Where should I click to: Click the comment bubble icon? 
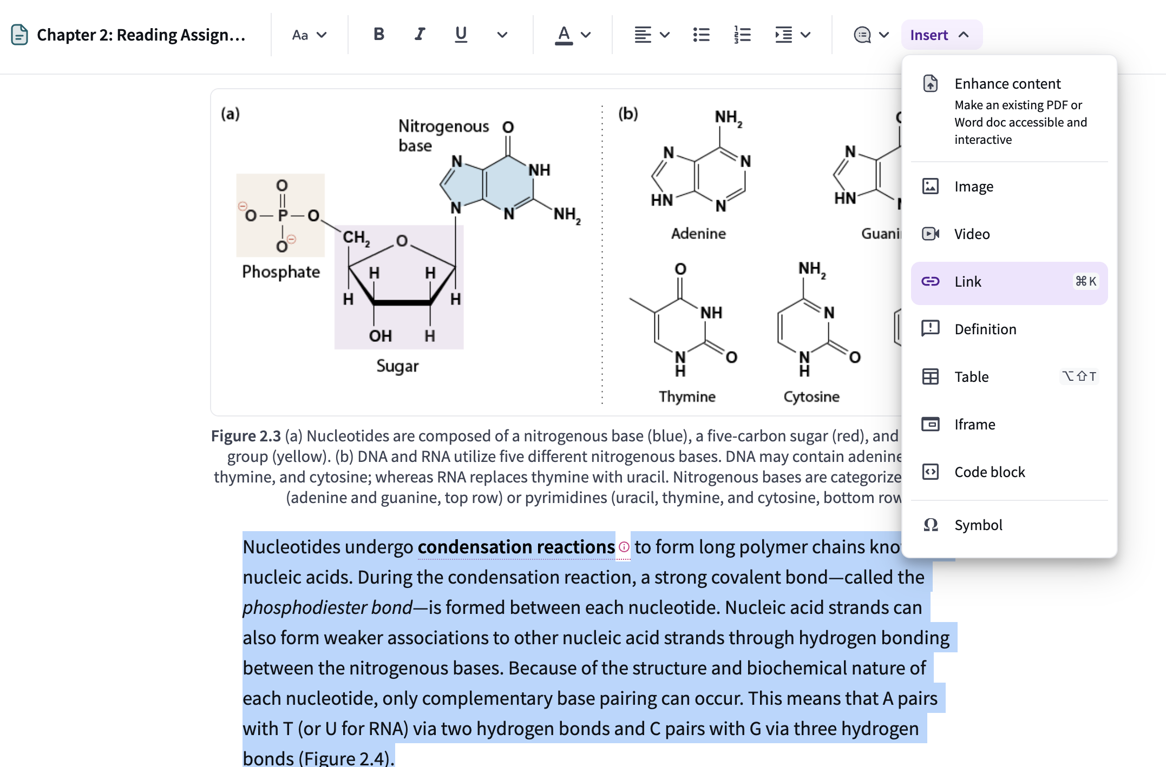[862, 35]
